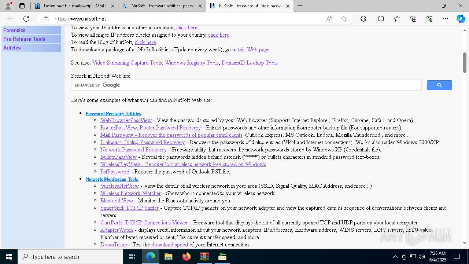Image resolution: width=469 pixels, height=264 pixels.
Task: Open WinRAR from the taskbar
Action: (204, 257)
